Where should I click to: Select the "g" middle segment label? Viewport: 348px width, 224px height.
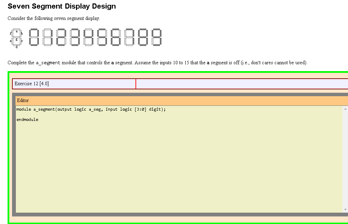17,40
